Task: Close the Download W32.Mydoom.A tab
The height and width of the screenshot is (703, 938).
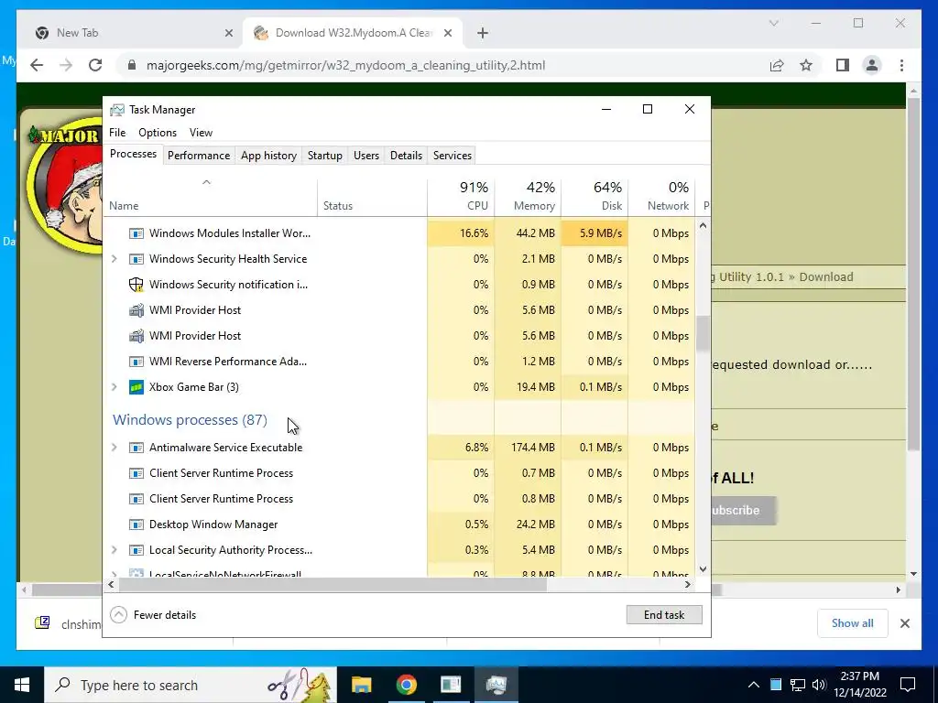Action: click(447, 33)
